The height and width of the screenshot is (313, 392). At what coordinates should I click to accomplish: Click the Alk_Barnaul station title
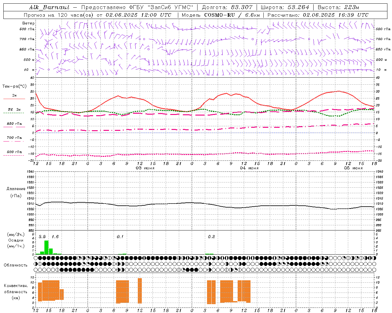pyautogui.click(x=49, y=7)
